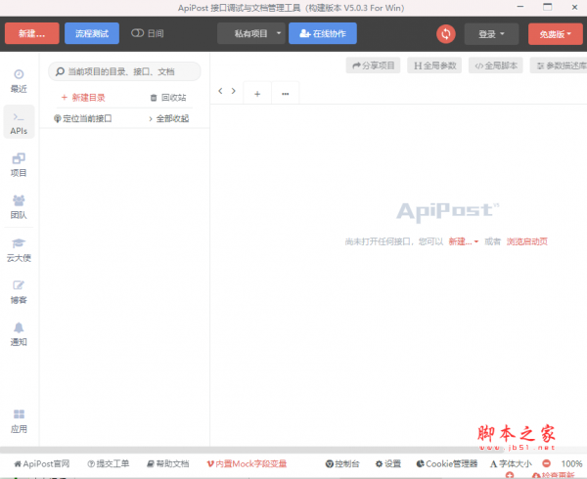Open the 云大使 ambassador sidebar item
The width and height of the screenshot is (587, 479).
[x=19, y=250]
